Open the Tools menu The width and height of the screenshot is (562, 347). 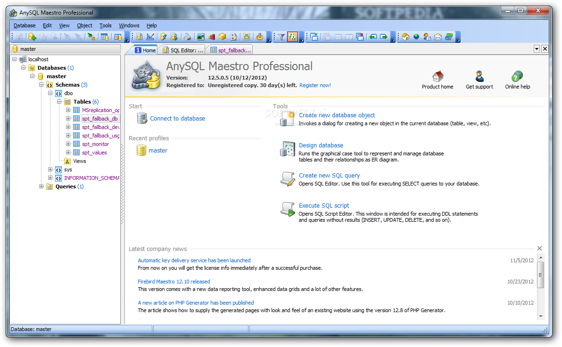tap(106, 25)
